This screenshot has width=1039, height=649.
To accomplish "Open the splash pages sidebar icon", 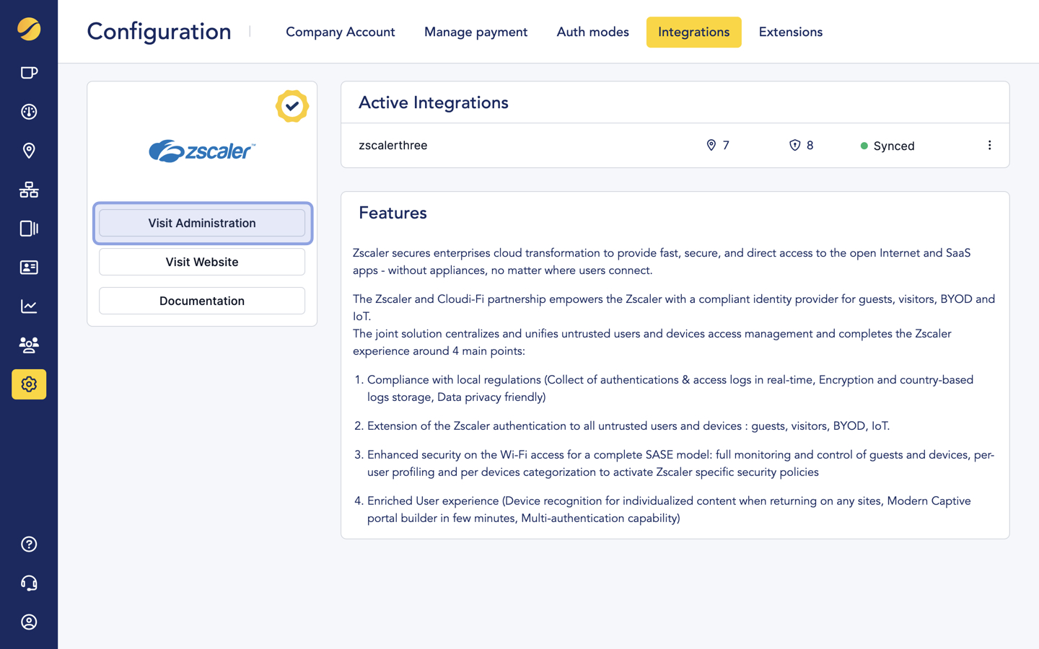I will pyautogui.click(x=29, y=229).
